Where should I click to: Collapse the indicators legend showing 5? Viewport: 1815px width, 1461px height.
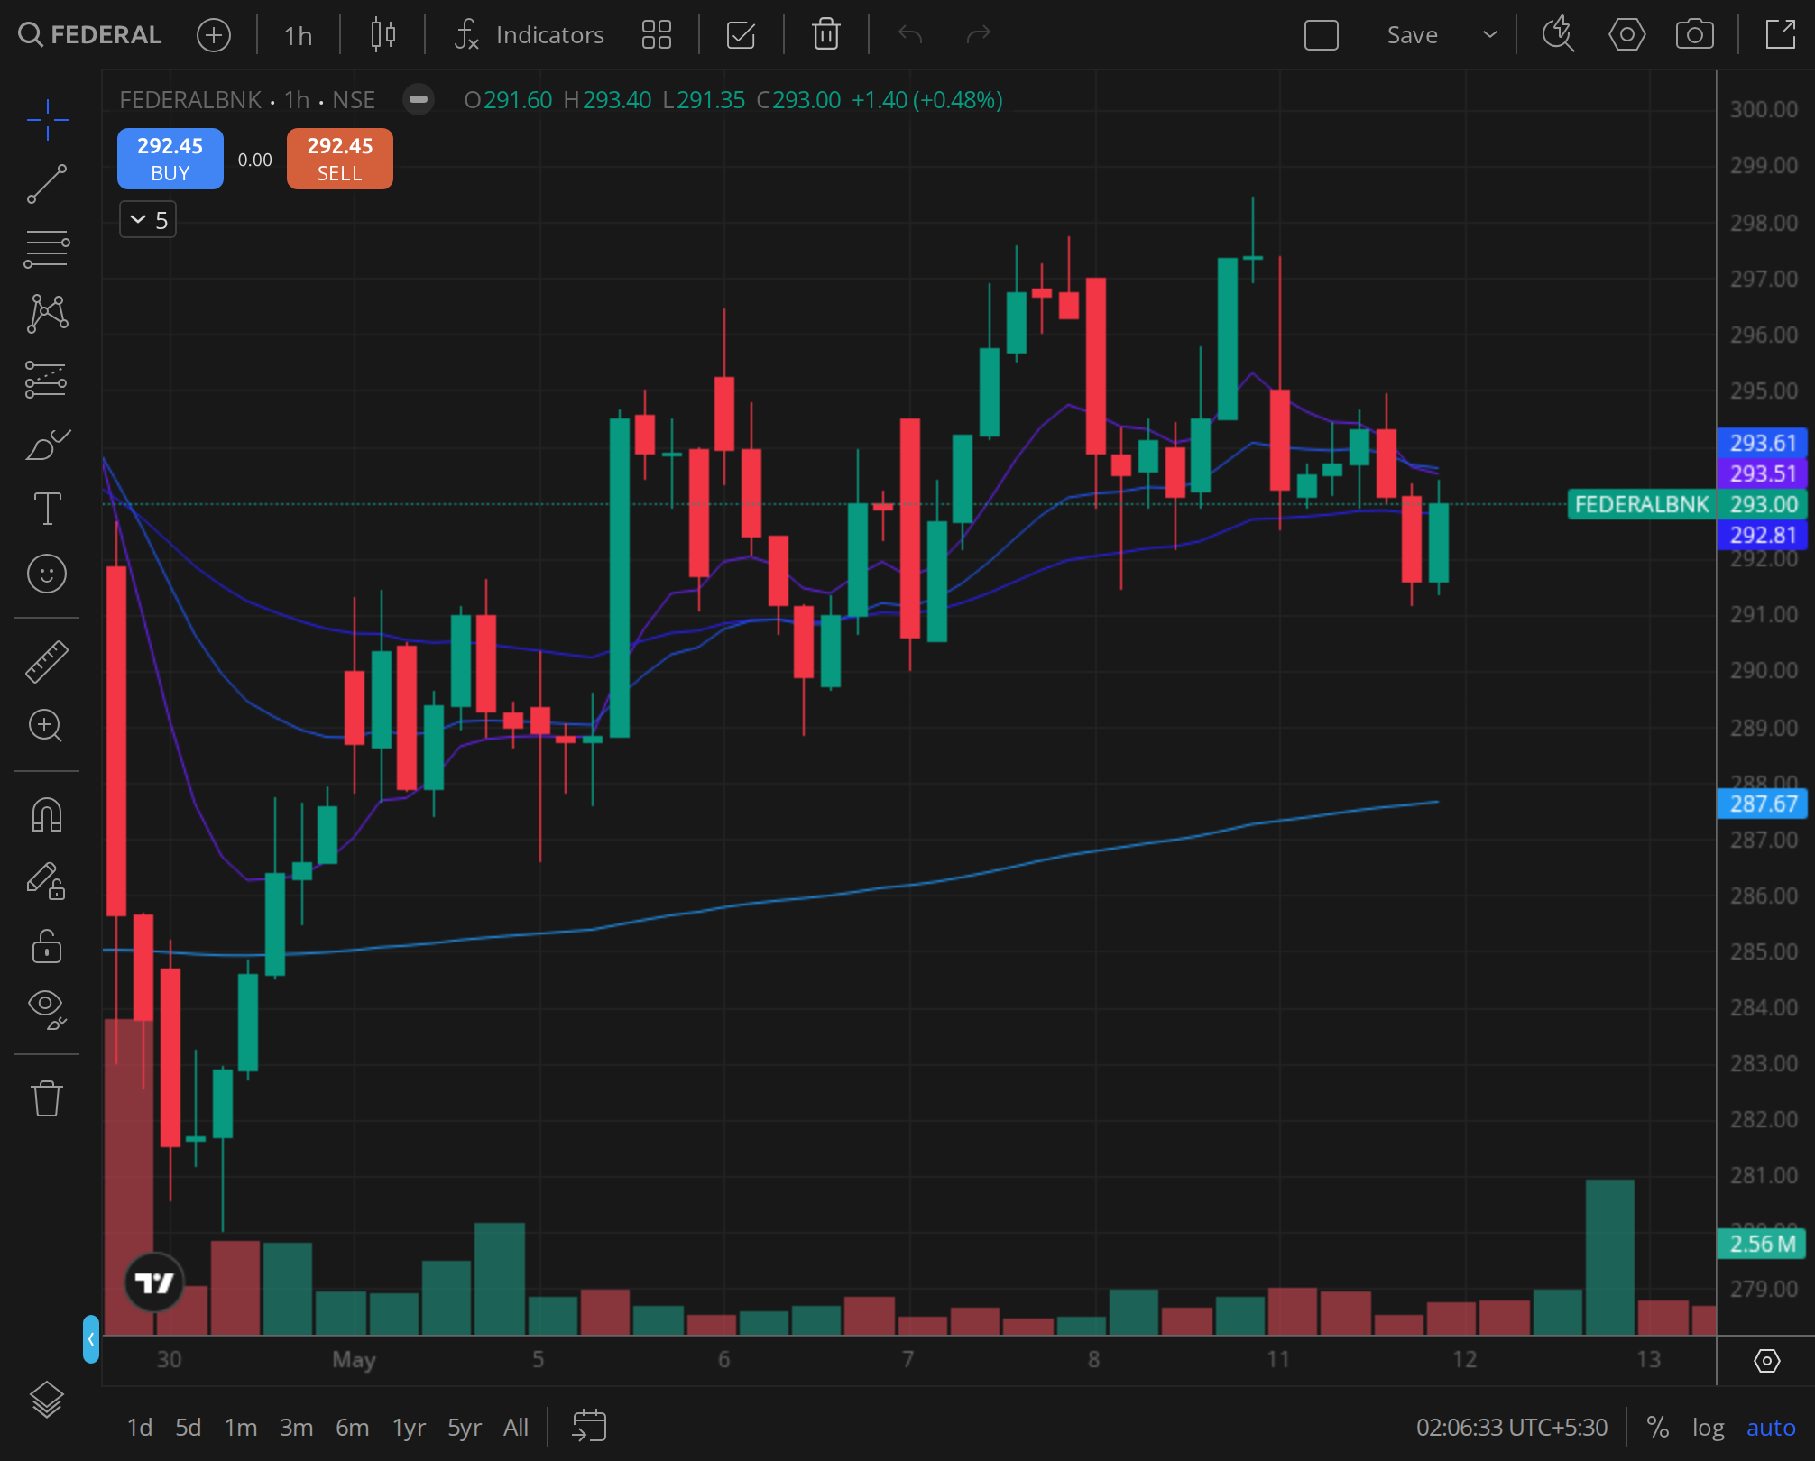coord(148,220)
